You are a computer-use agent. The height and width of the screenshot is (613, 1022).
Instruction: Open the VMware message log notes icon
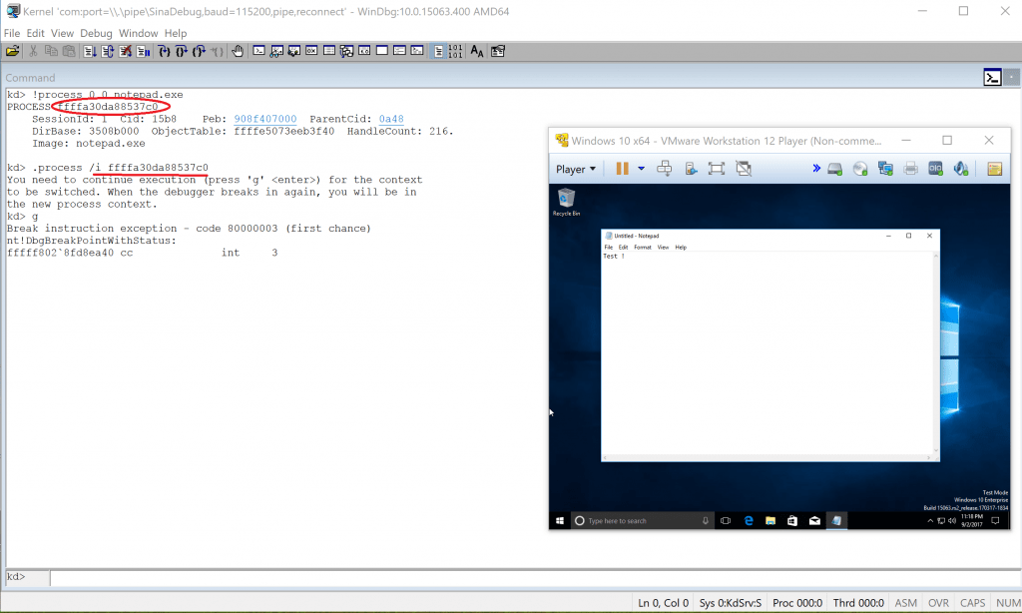[995, 169]
